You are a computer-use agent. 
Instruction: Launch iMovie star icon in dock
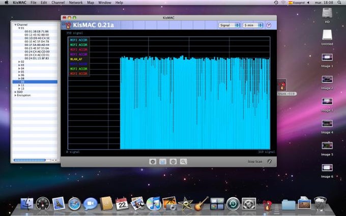(185, 204)
